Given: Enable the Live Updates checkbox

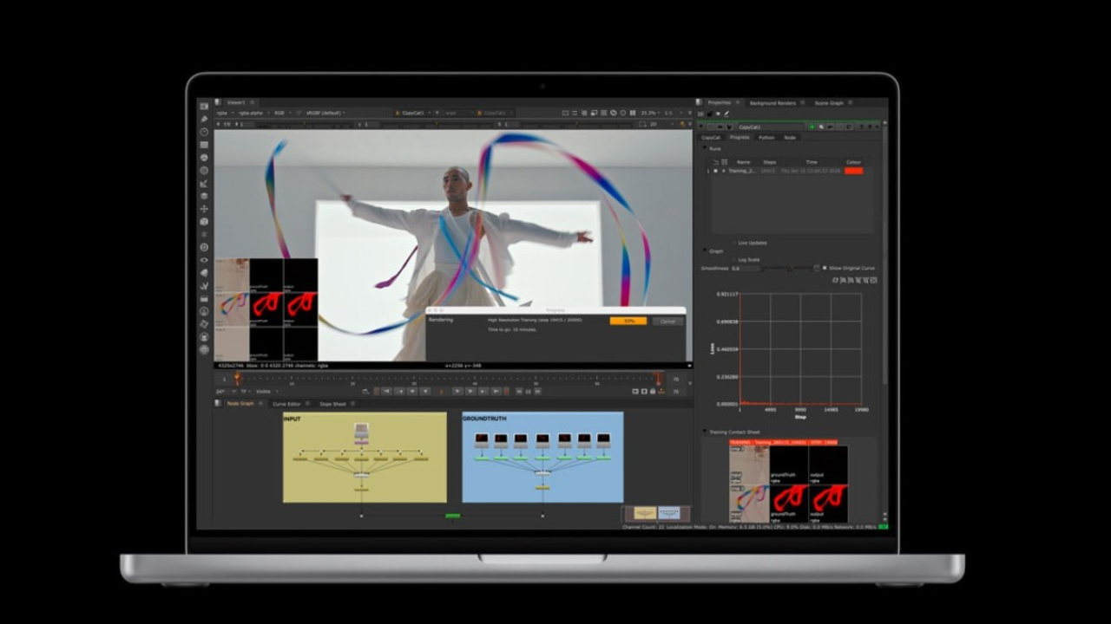Looking at the screenshot, I should point(733,244).
